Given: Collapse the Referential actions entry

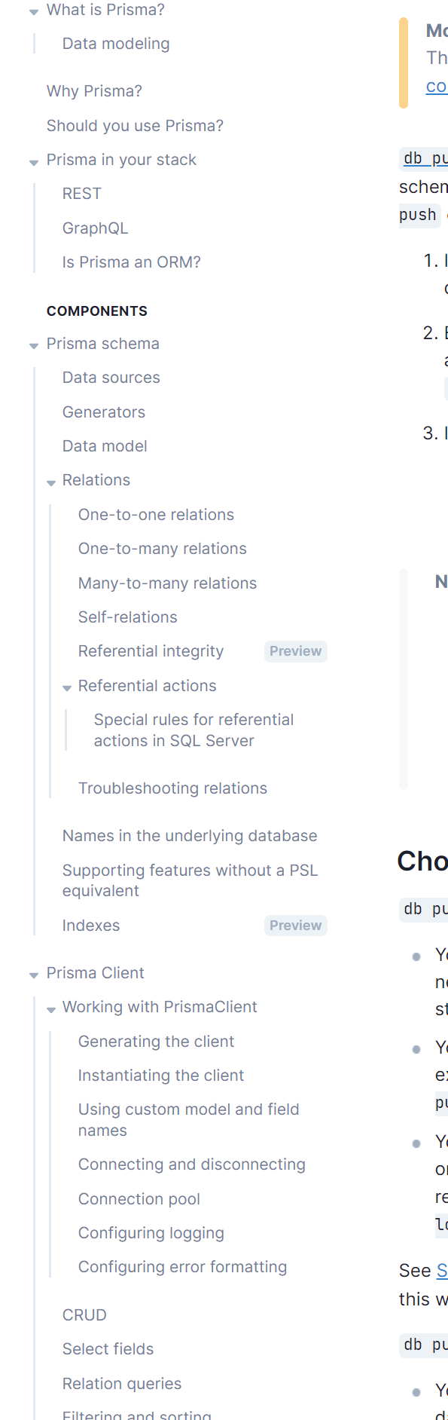Looking at the screenshot, I should [x=67, y=688].
